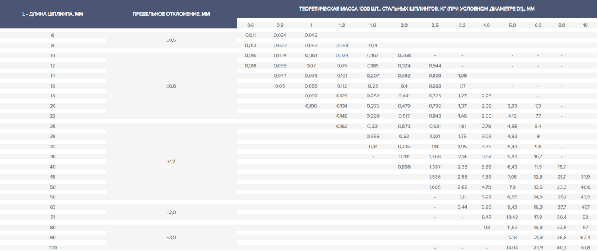Click the mass value 0,856 cell
Screen dimensions: 598x251
tap(404, 167)
